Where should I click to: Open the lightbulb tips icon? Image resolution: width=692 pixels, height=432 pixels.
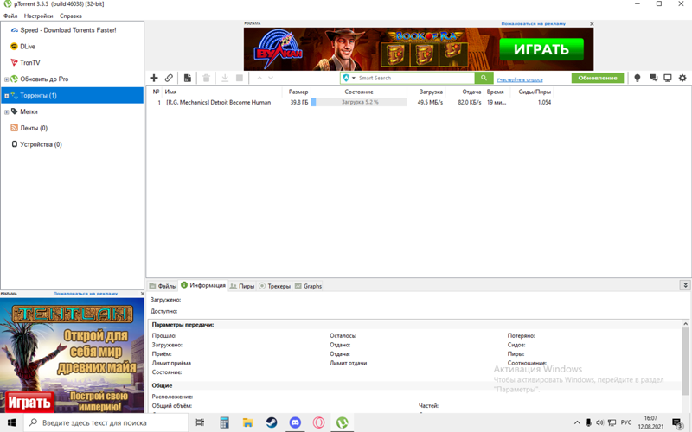tap(638, 78)
